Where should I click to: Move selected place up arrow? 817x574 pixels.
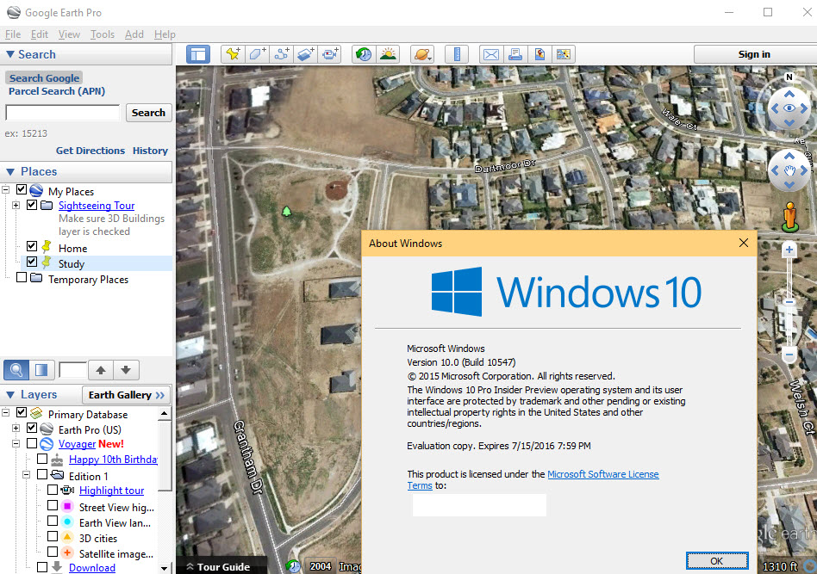[x=101, y=370]
